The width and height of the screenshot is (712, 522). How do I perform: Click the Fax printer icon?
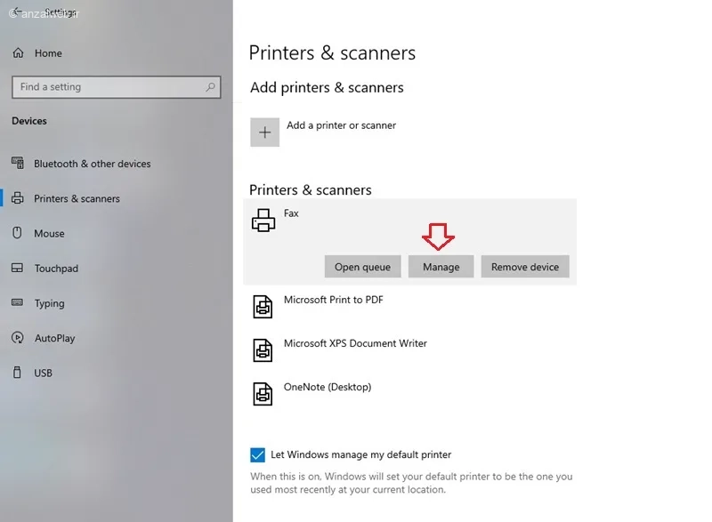coord(263,221)
